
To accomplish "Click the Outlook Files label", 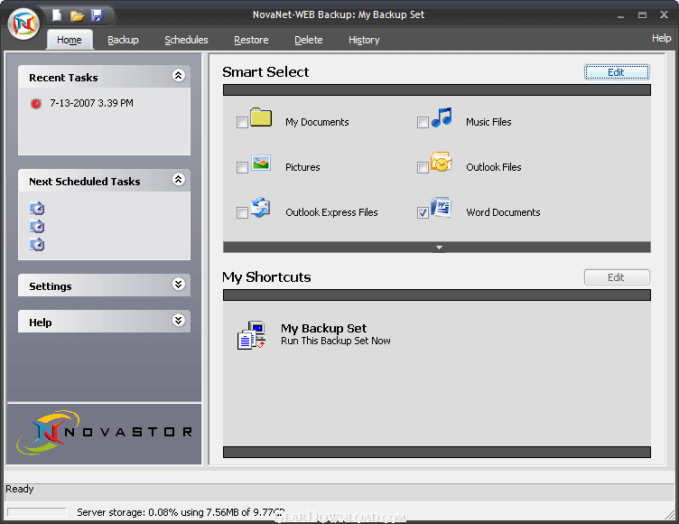I will click(x=494, y=167).
